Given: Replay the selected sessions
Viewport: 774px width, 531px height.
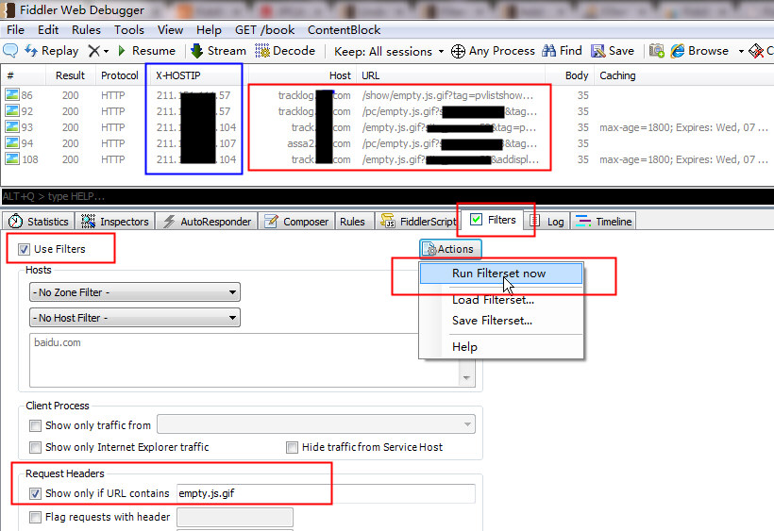Looking at the screenshot, I should pos(52,51).
